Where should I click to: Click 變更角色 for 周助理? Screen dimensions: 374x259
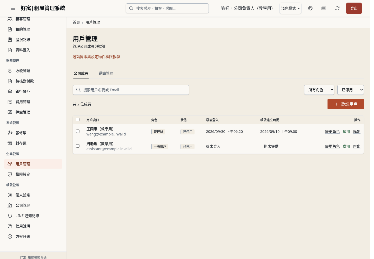[x=332, y=146]
